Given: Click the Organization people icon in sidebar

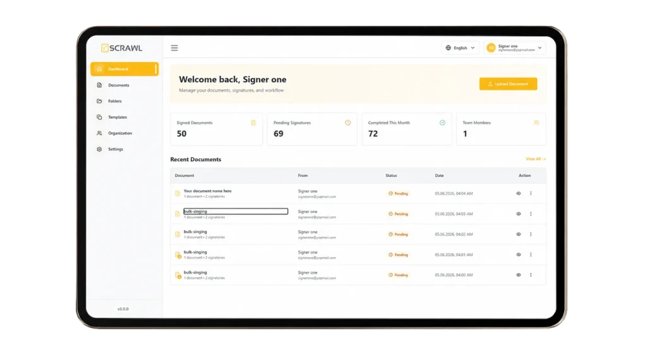Looking at the screenshot, I should click(99, 133).
